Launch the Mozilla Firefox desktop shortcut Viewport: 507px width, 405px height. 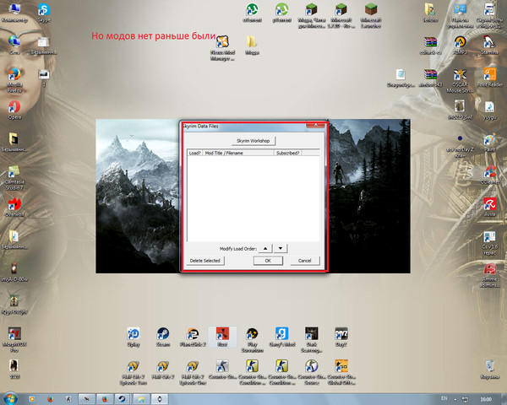pos(14,81)
